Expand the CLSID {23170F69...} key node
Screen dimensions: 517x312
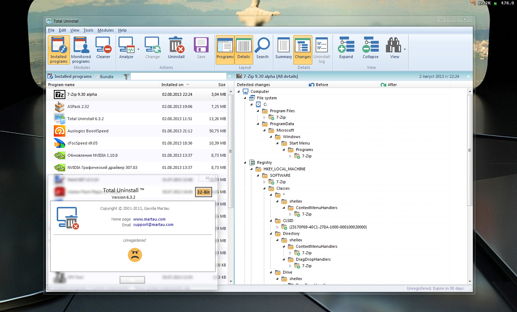tap(277, 227)
